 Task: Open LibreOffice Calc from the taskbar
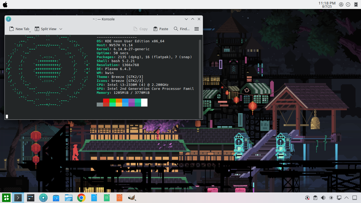point(107,198)
